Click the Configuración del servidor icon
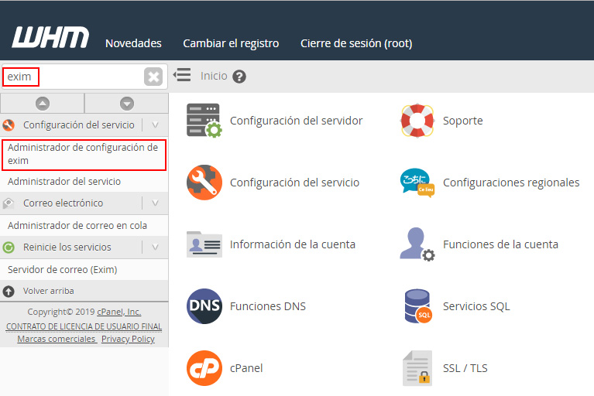The height and width of the screenshot is (396, 594). click(204, 121)
